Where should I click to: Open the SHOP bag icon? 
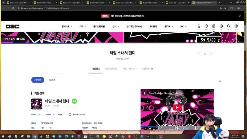point(214,26)
